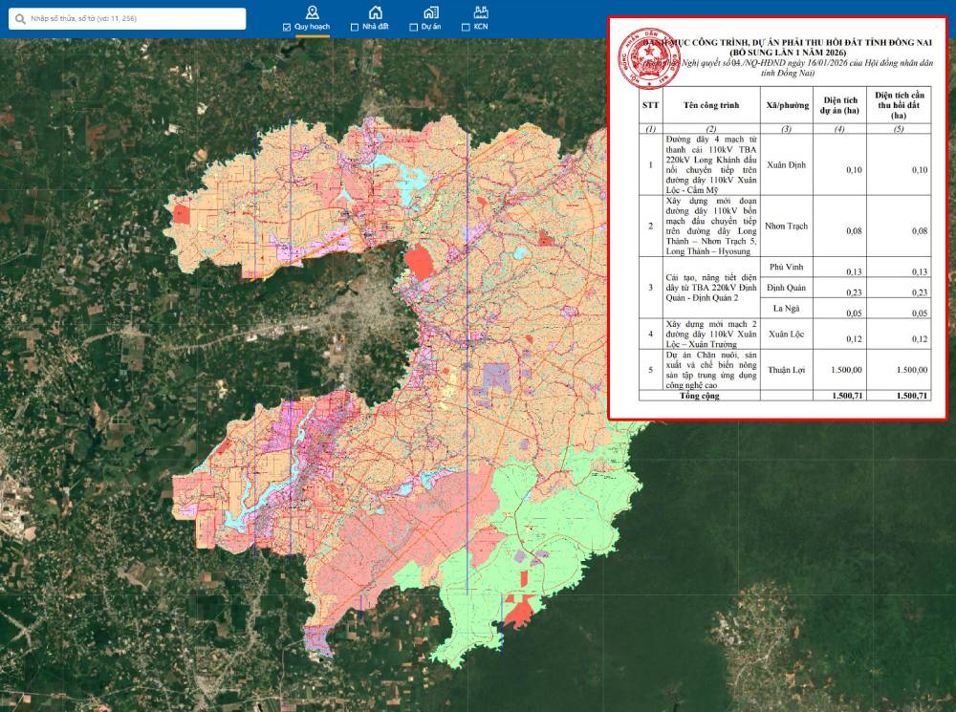Uncheck the Quy hoạch layer checkbox
The width and height of the screenshot is (956, 712).
[287, 27]
